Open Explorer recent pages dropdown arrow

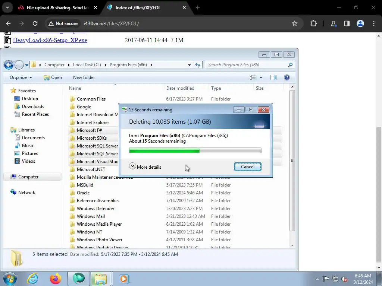pyautogui.click(x=26, y=65)
